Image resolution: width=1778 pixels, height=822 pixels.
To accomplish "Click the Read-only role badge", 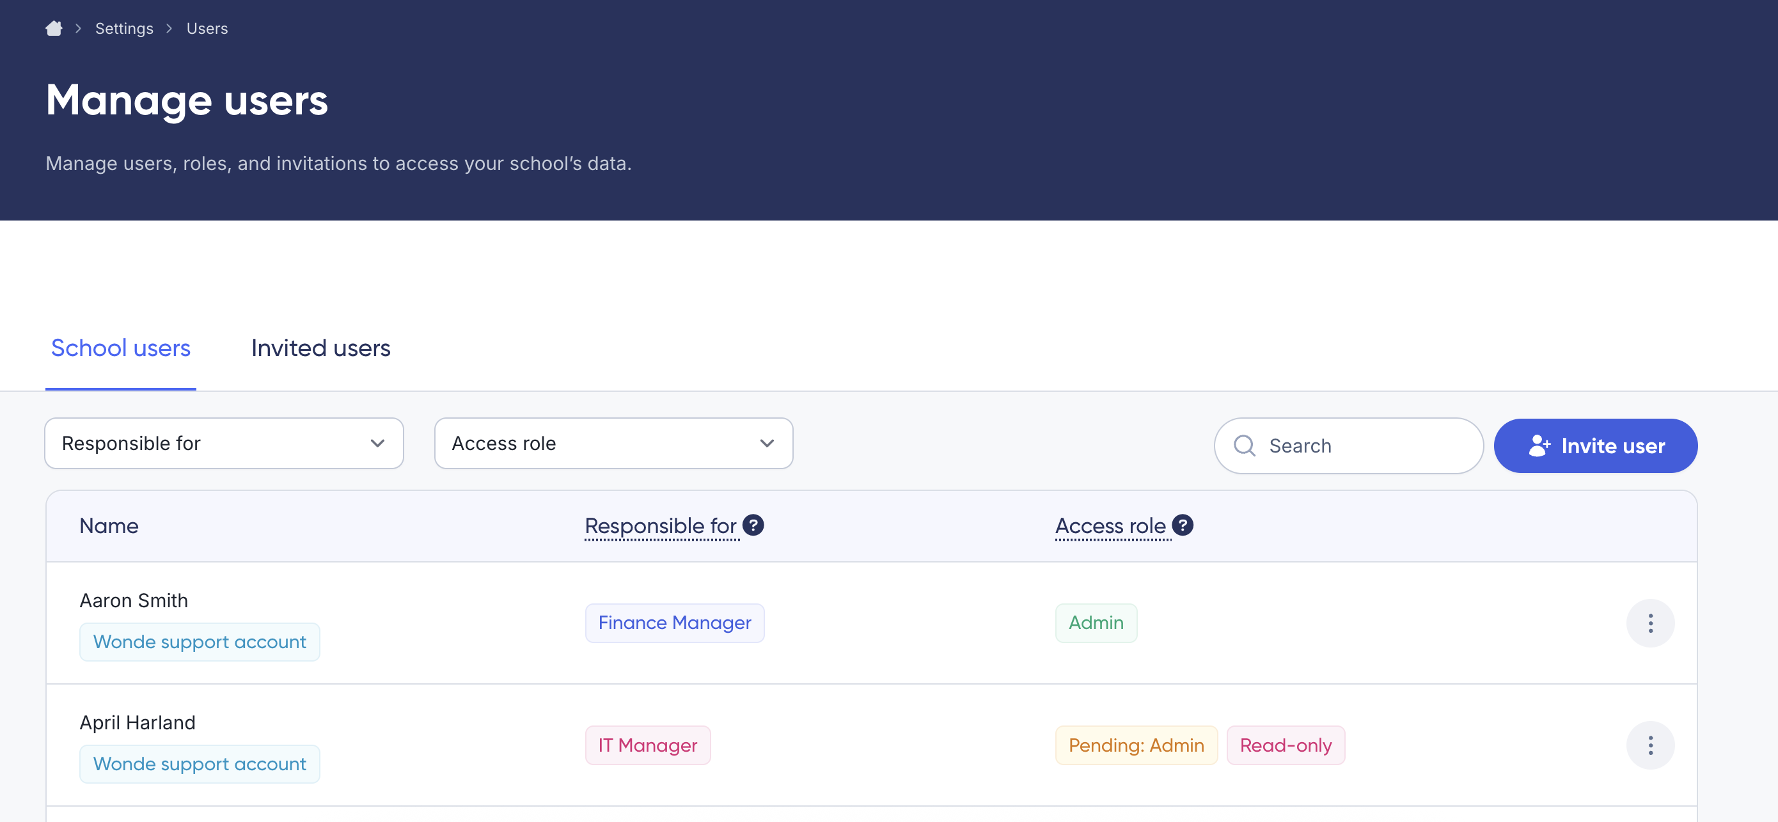I will tap(1285, 745).
